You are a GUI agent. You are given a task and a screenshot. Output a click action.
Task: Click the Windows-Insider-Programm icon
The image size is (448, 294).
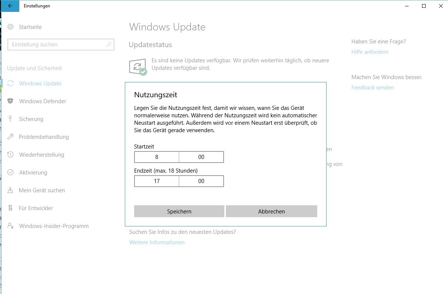point(10,226)
